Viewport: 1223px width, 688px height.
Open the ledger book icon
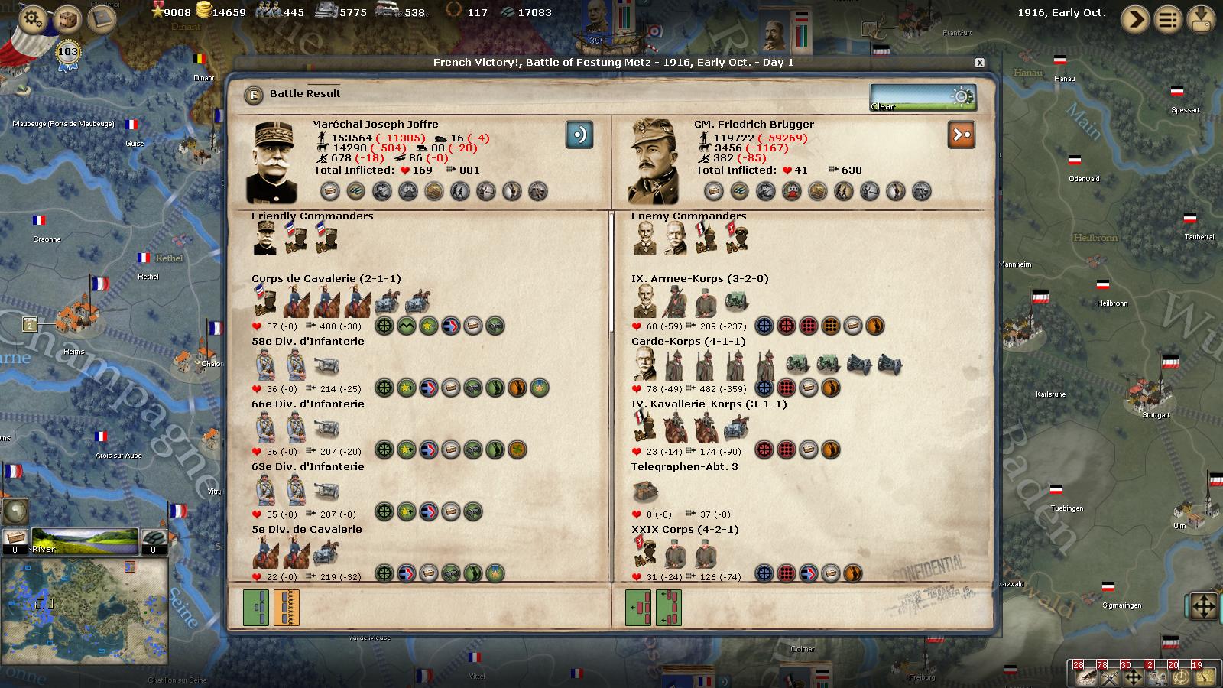(102, 18)
